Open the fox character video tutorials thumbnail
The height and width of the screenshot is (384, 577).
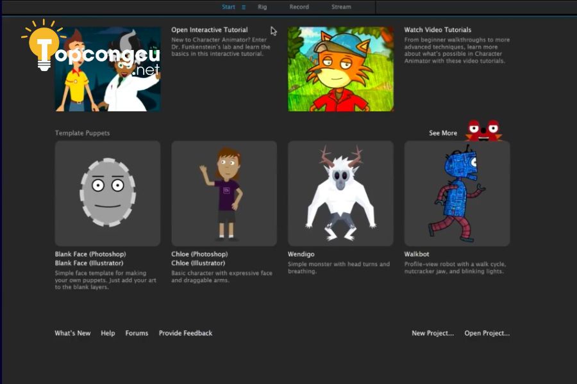coord(341,69)
